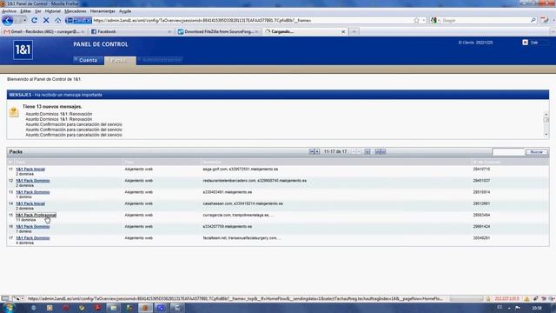Click the facialteam.net domains cell

[x=242, y=238]
